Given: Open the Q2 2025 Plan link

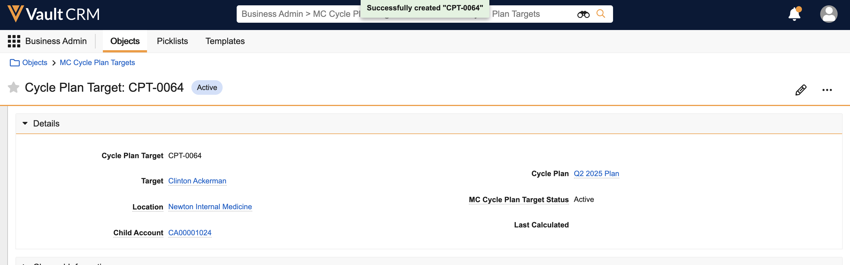Looking at the screenshot, I should point(596,174).
